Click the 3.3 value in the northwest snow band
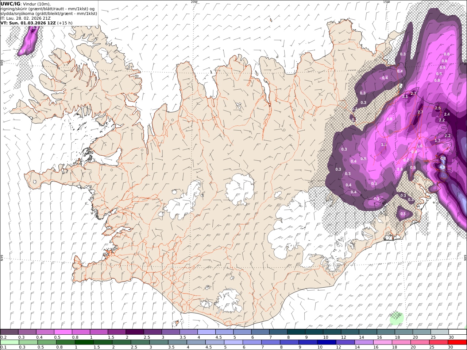The width and height of the screenshot is (467, 350). (35, 27)
